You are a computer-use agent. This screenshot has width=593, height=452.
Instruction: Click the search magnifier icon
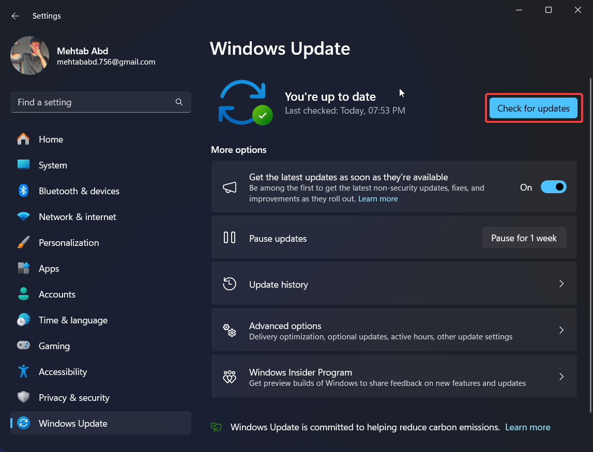pos(179,102)
